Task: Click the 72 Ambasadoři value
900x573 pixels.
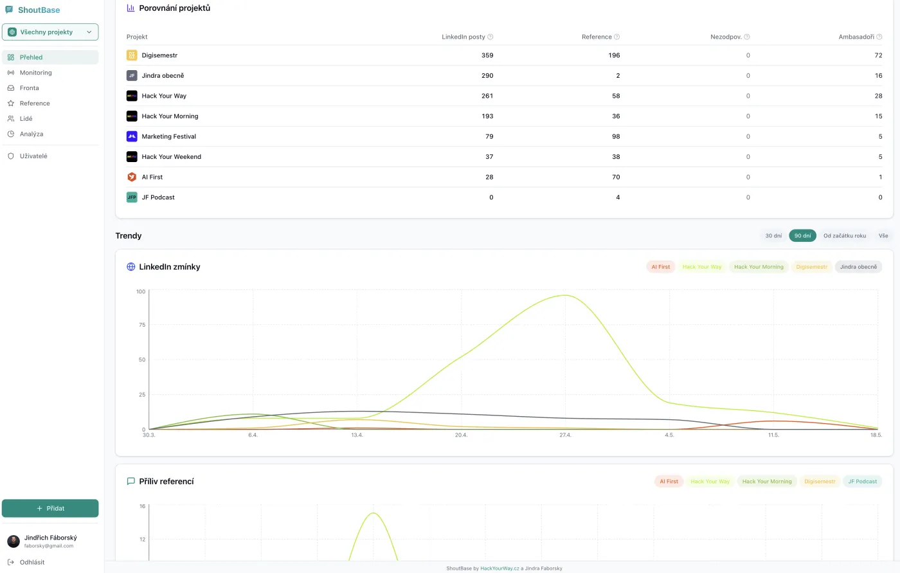Action: coord(878,55)
